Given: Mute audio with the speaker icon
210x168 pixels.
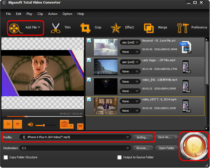Looking at the screenshot, I should point(30,125).
